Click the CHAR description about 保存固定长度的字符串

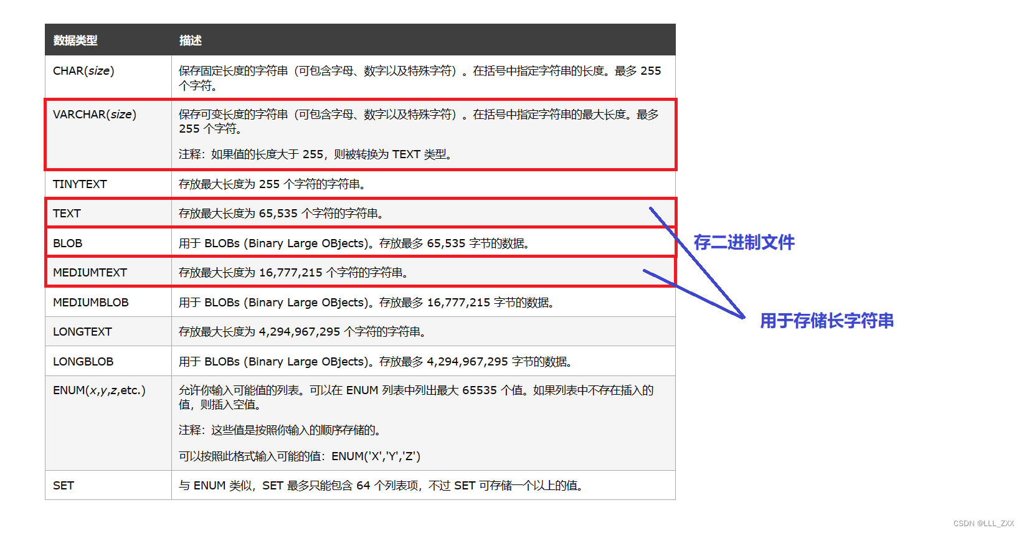coord(420,78)
